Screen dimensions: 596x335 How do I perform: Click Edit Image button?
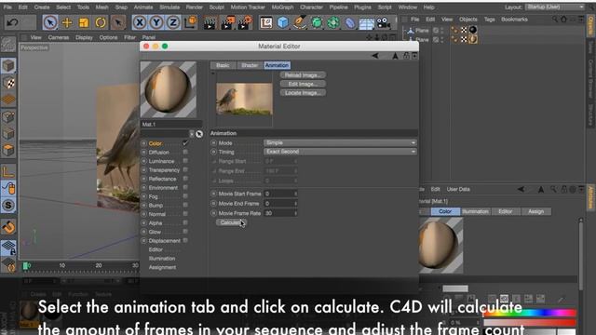tap(303, 84)
